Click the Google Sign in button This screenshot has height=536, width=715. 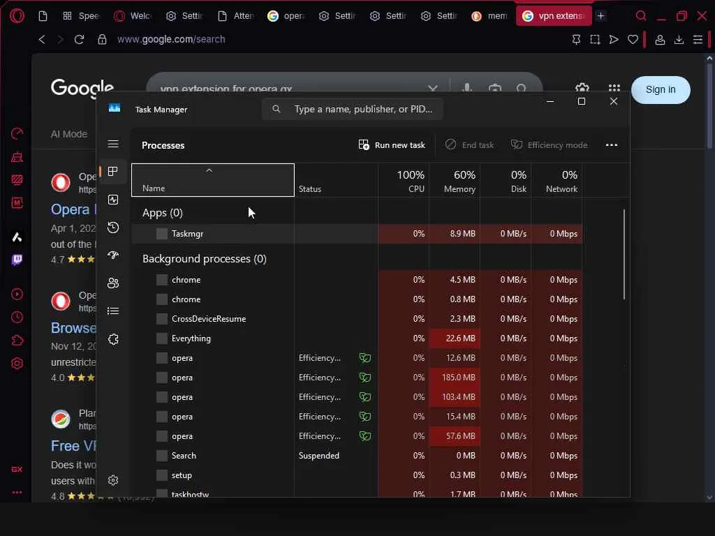pos(661,90)
